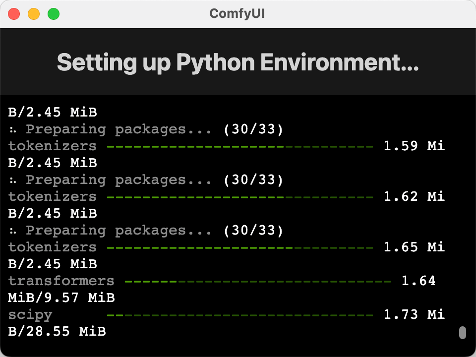Click the 1.73 Mi scipy download amount
Viewport: 476px width, 357px height.
414,314
